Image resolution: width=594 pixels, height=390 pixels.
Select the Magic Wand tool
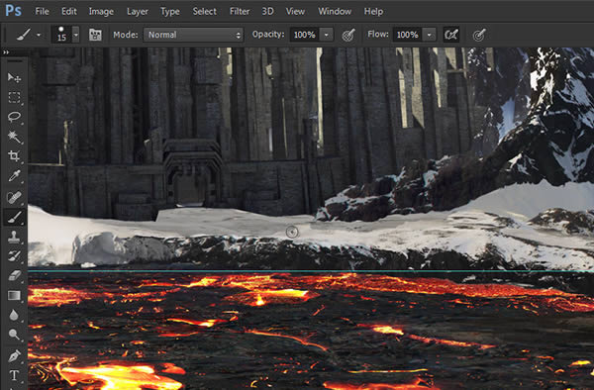[x=14, y=137]
